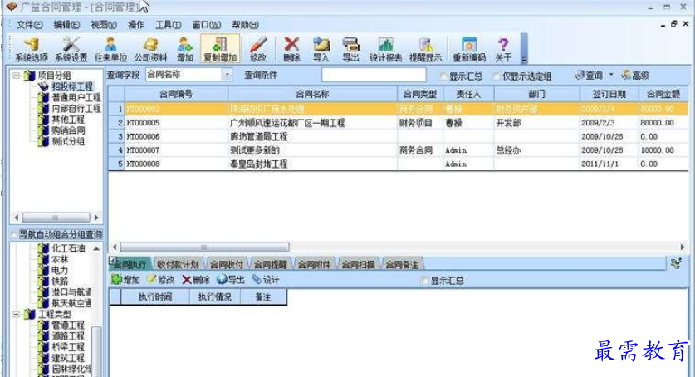This screenshot has width=695, height=377.
Task: Toggle 导航自动组合分组查询 checkbox
Action: pyautogui.click(x=14, y=235)
